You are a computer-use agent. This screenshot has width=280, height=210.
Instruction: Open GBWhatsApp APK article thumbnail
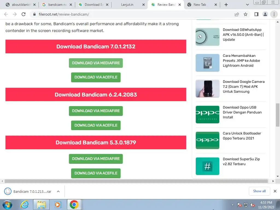point(207,37)
